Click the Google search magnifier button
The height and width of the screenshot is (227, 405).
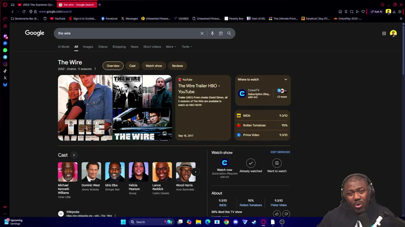click(229, 33)
